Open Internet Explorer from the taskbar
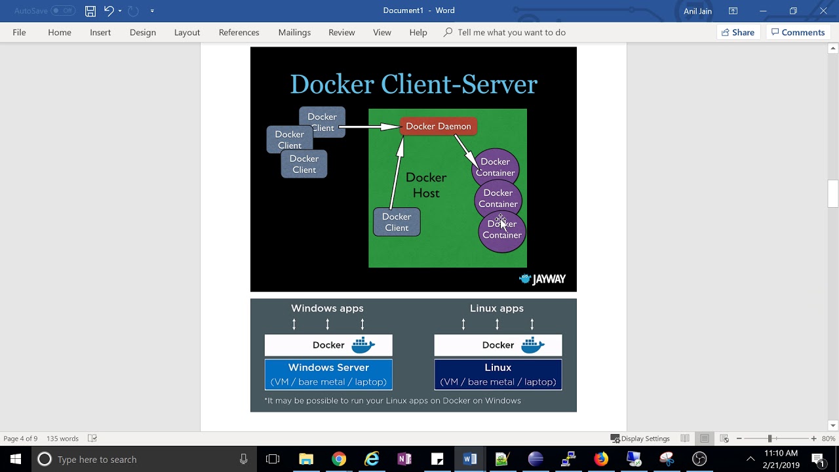The height and width of the screenshot is (472, 839). click(x=372, y=459)
